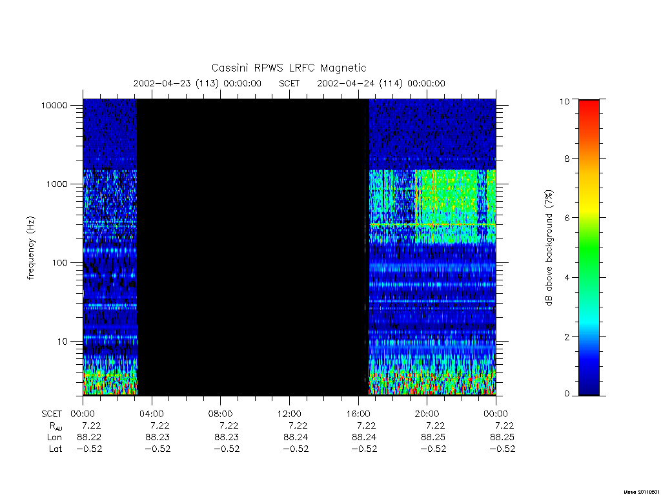Click the "16:00" time tick label

(x=358, y=414)
